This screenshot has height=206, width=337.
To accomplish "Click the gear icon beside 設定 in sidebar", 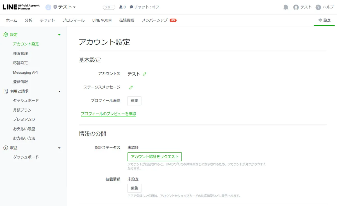I will pyautogui.click(x=5, y=35).
